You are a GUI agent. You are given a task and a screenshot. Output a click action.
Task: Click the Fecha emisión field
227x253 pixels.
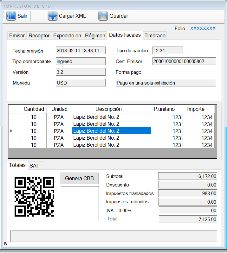click(x=81, y=50)
